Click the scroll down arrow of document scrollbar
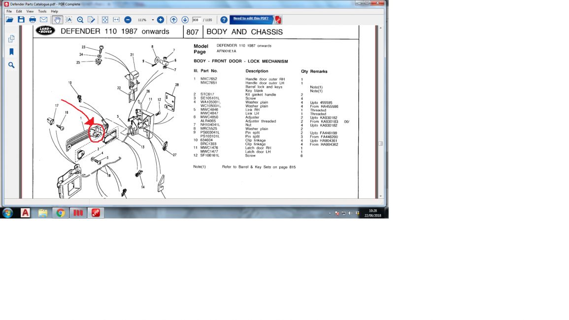The image size is (569, 320). (380, 196)
